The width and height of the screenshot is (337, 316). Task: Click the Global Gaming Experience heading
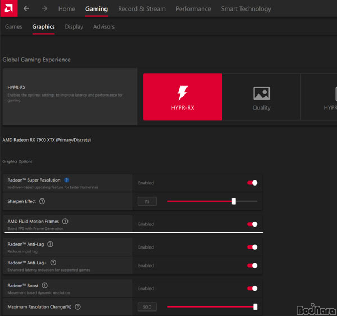(37, 60)
